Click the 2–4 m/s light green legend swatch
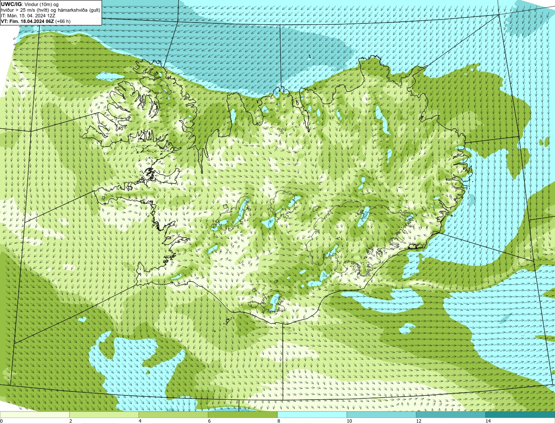555x424 pixels. tap(104, 415)
